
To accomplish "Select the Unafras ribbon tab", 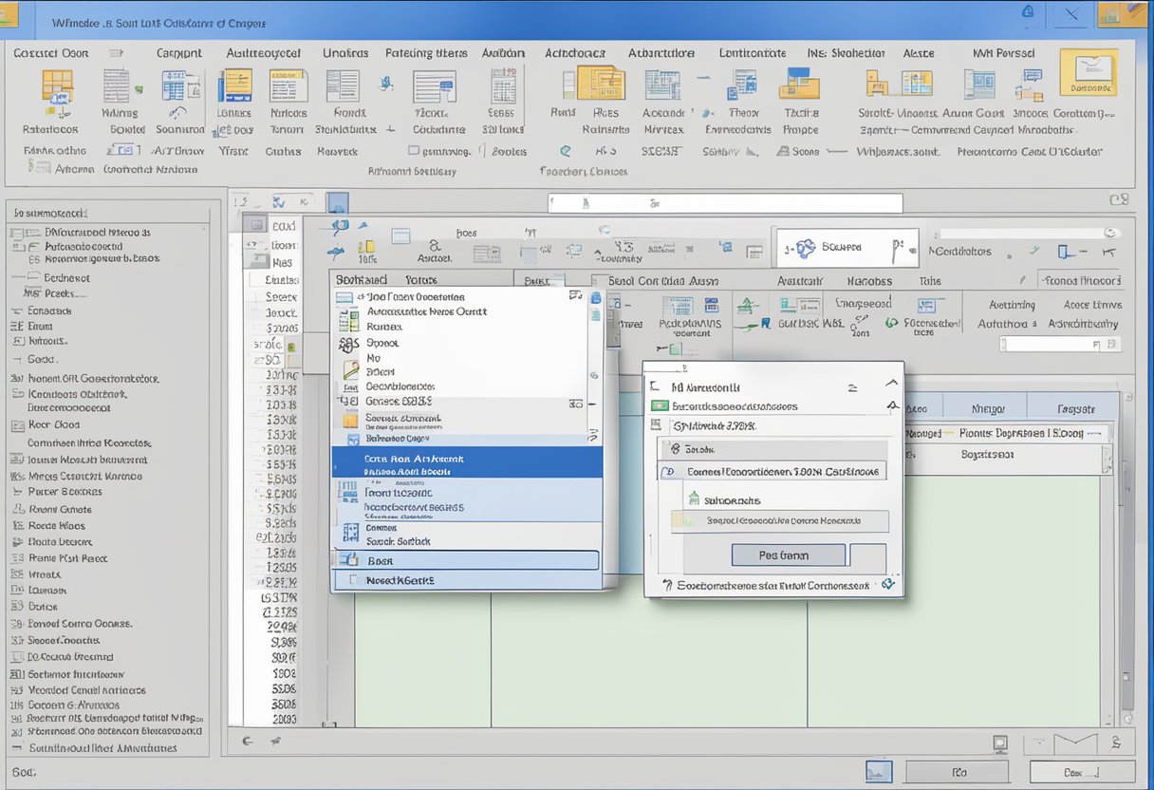I will (344, 53).
